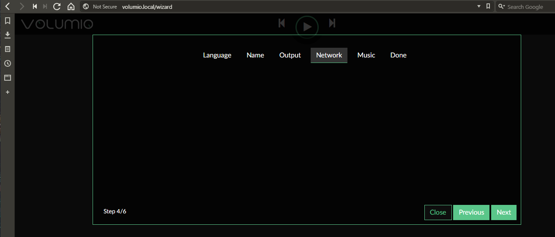Click the fast forward navigation icon
The image size is (555, 237).
tap(45, 6)
